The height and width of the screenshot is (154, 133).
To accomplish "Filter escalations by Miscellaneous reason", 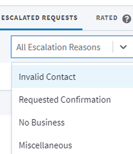I will tap(72, 145).
